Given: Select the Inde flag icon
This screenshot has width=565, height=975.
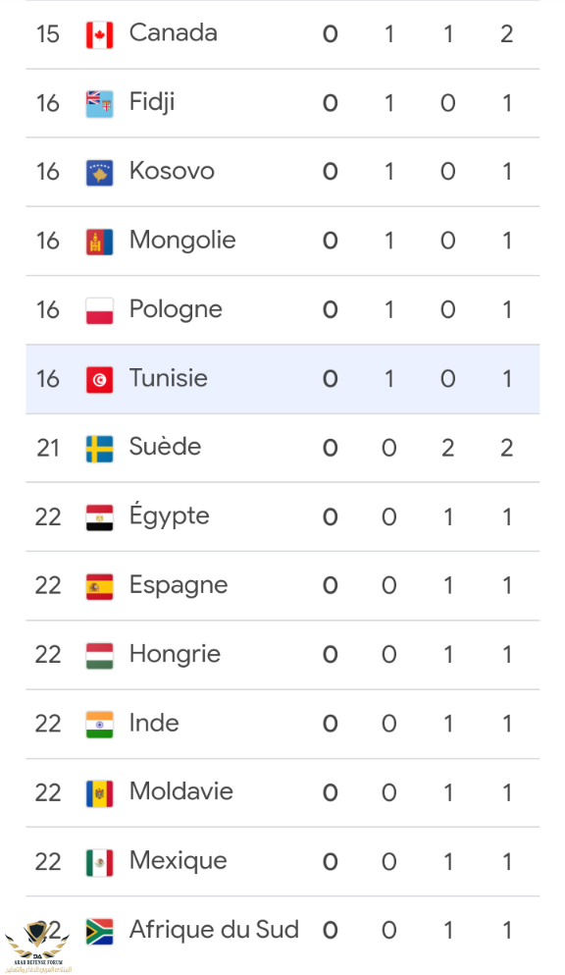Looking at the screenshot, I should pyautogui.click(x=99, y=725).
